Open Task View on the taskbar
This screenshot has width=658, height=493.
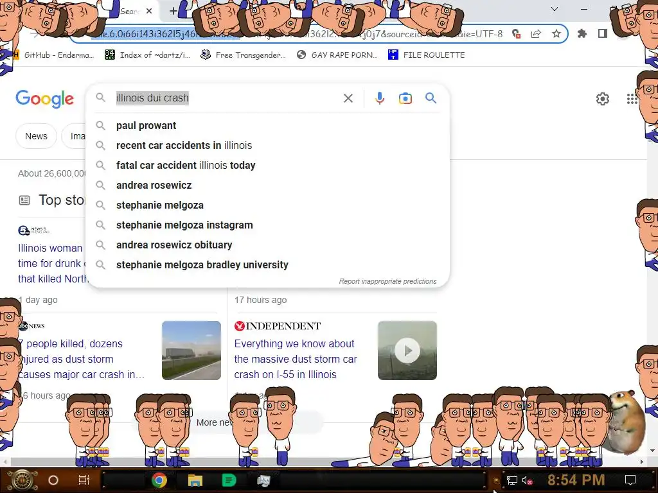pyautogui.click(x=84, y=480)
